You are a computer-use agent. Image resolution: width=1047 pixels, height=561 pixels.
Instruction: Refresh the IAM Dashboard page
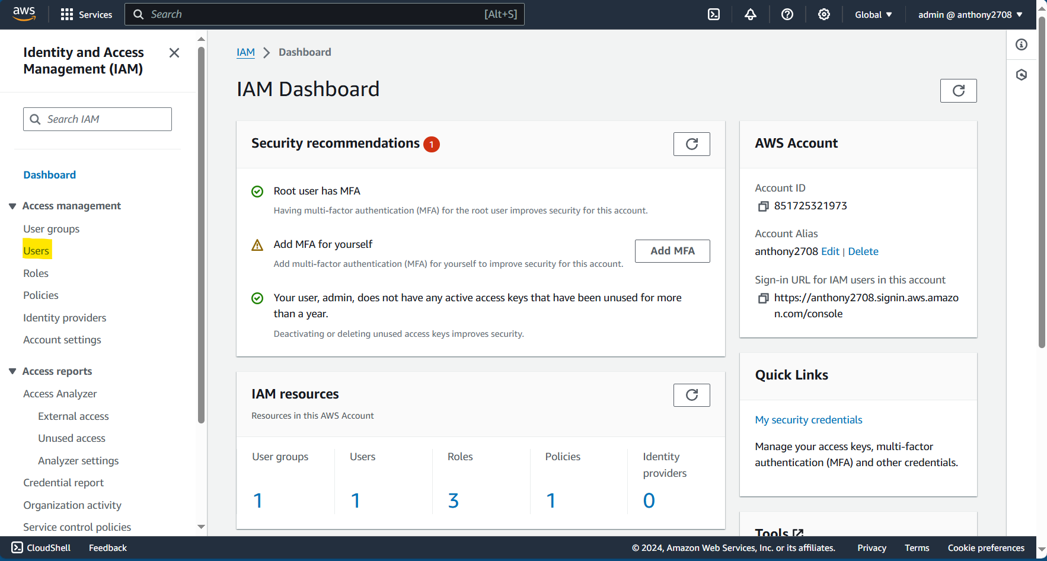[959, 91]
